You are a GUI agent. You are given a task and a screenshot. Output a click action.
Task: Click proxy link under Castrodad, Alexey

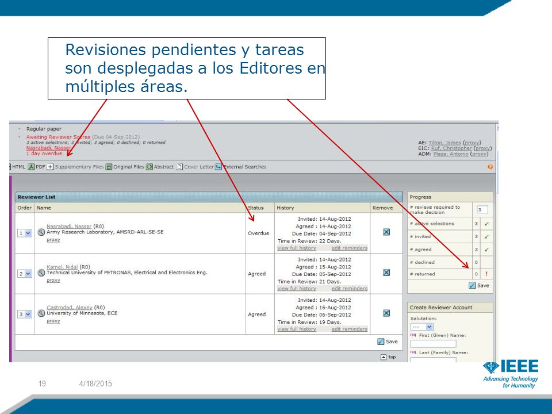53,321
